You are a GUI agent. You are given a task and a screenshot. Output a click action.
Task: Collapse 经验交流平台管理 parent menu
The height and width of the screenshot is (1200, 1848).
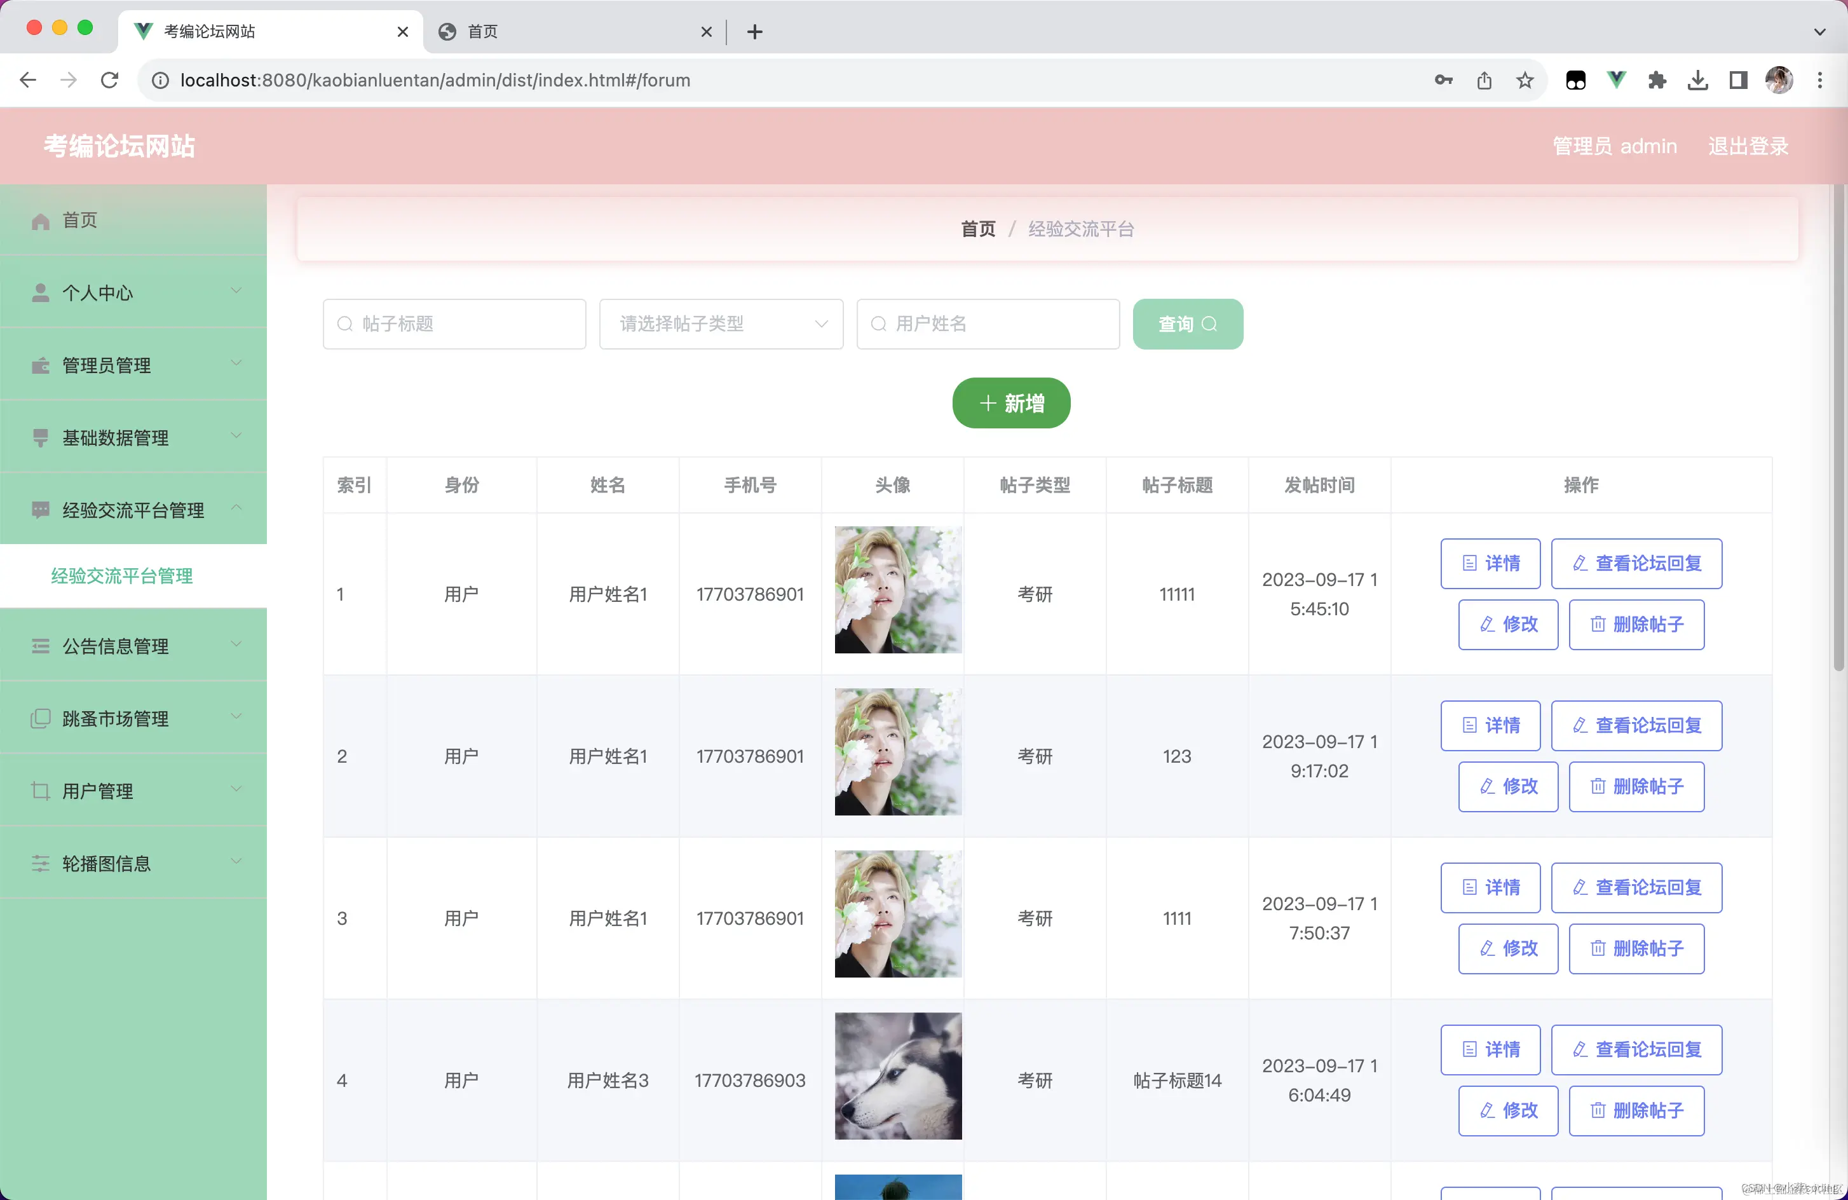pyautogui.click(x=133, y=510)
